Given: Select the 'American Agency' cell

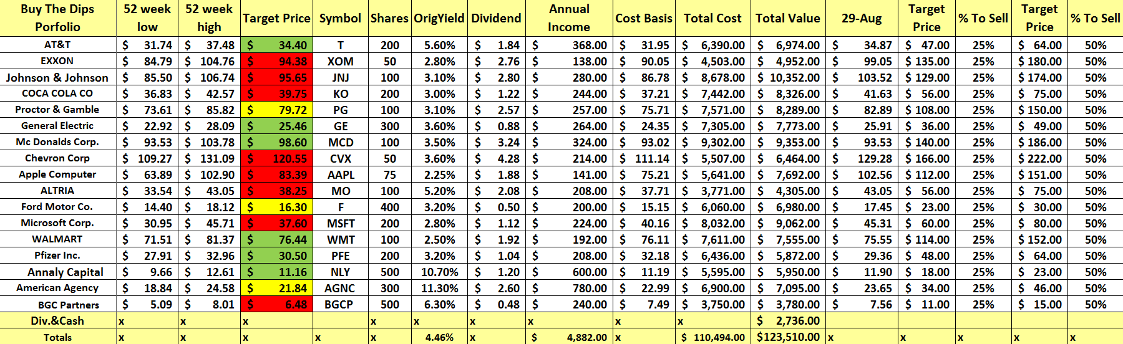Looking at the screenshot, I should click(x=58, y=288).
